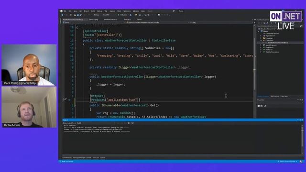Image resolution: width=306 pixels, height=172 pixels.
Task: Open the Git menu
Action: (x=80, y=11)
